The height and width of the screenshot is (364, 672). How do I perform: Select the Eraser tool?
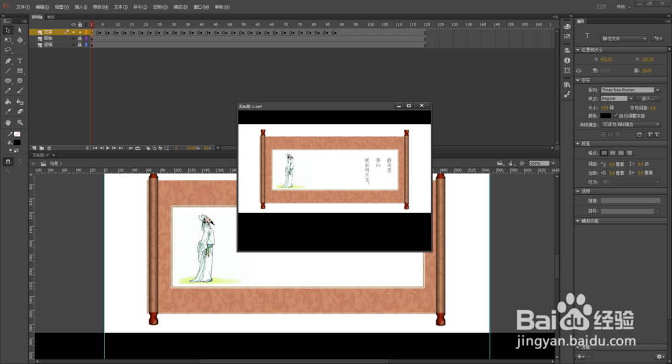coord(19,111)
